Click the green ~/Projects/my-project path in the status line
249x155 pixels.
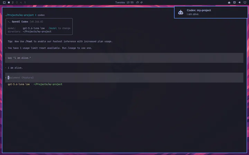tap(48, 84)
